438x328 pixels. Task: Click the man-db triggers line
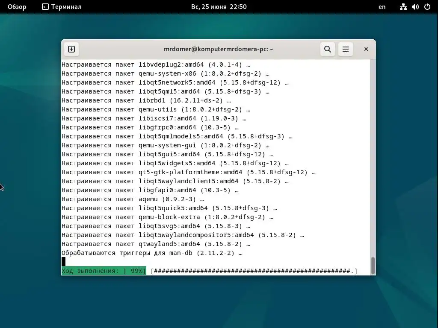(152, 253)
